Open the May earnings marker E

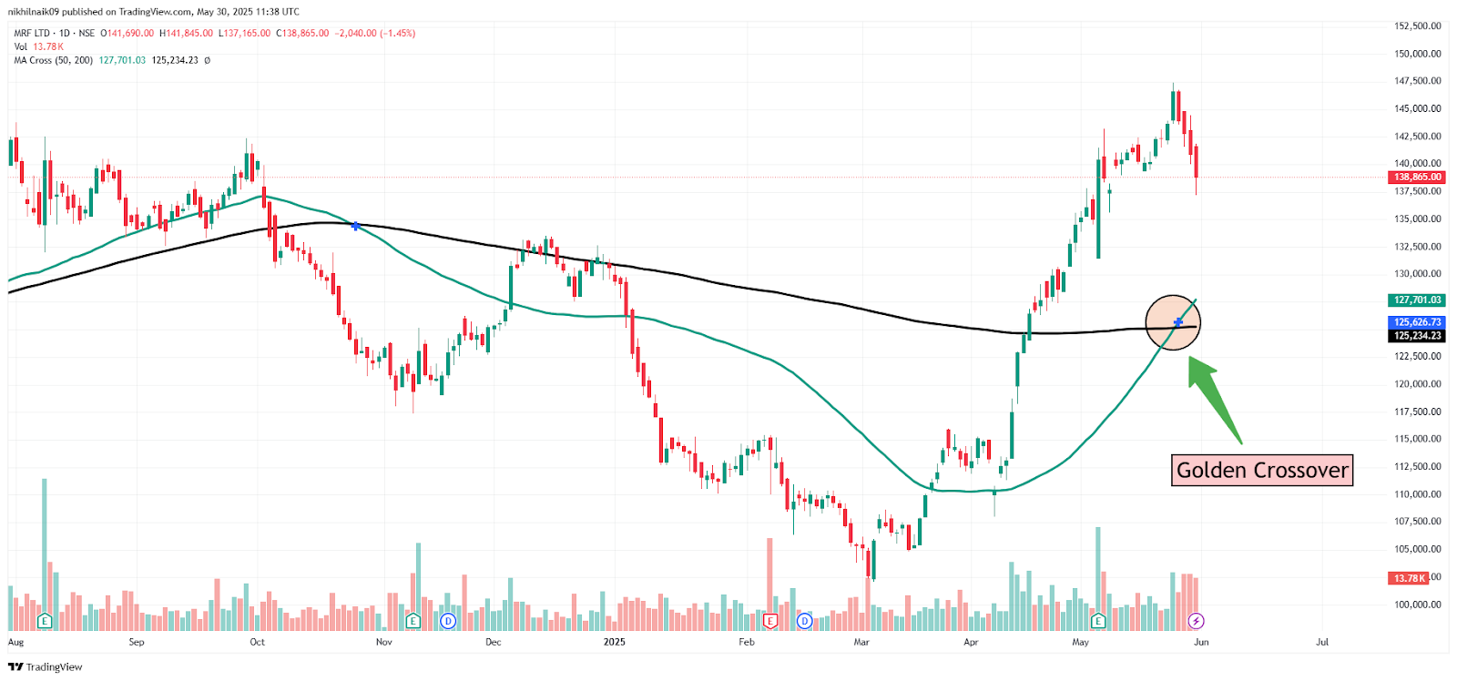tap(1098, 621)
